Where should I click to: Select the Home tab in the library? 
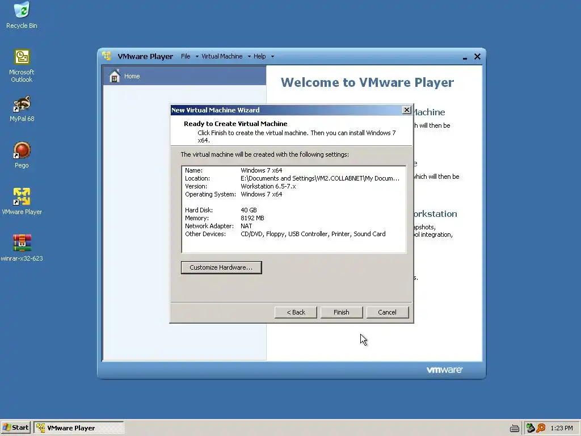(184, 76)
